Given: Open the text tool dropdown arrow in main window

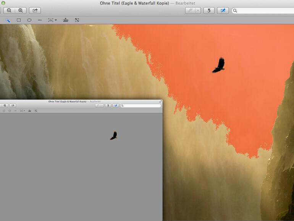Looking at the screenshot, I should [56, 20].
